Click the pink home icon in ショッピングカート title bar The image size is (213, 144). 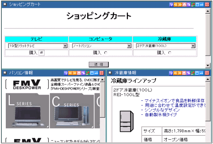tap(184, 5)
